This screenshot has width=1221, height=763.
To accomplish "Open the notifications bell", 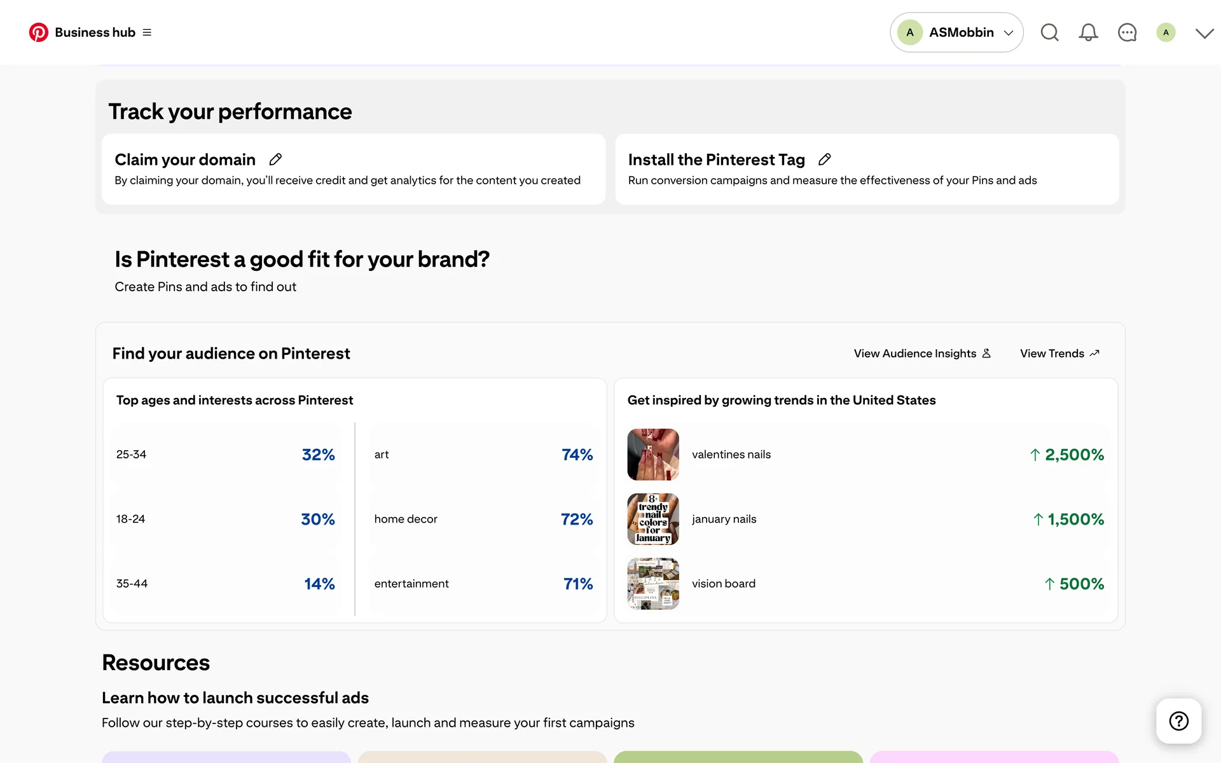I will [1088, 32].
